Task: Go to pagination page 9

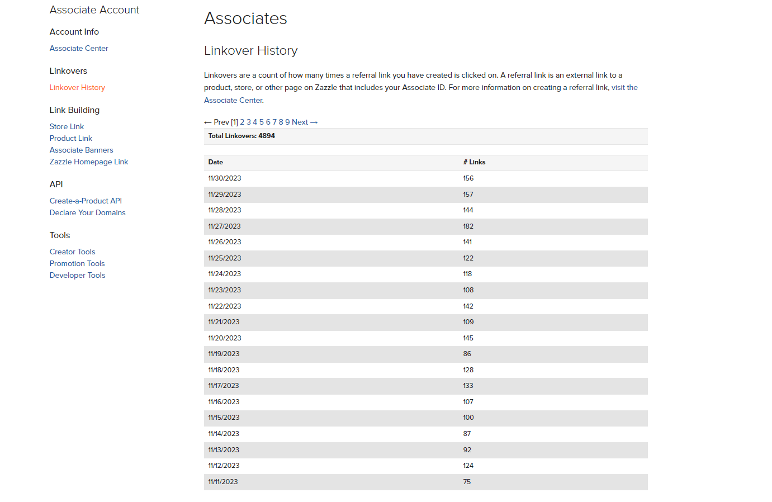Action: (287, 122)
